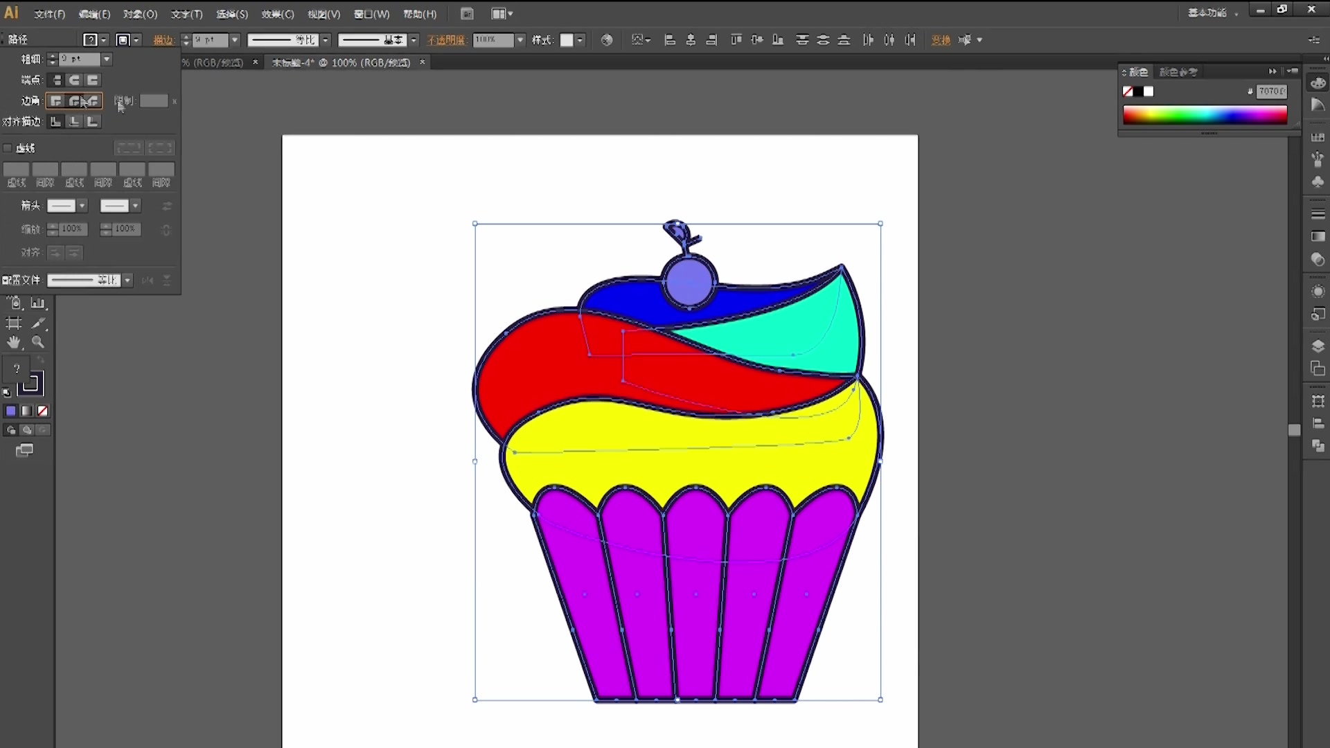Select the bevel join corner option
The height and width of the screenshot is (748, 1330).
[x=92, y=101]
